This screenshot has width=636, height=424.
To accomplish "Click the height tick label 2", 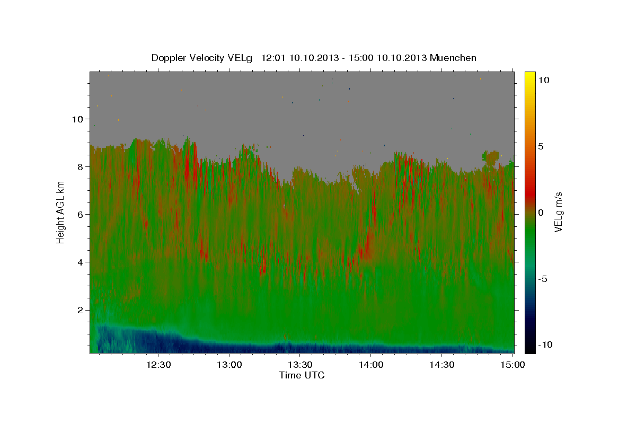I will pyautogui.click(x=79, y=310).
